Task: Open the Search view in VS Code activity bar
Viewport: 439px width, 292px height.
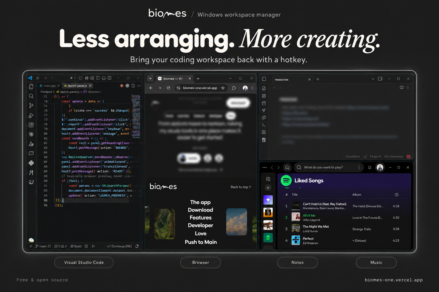Action: 31,96
